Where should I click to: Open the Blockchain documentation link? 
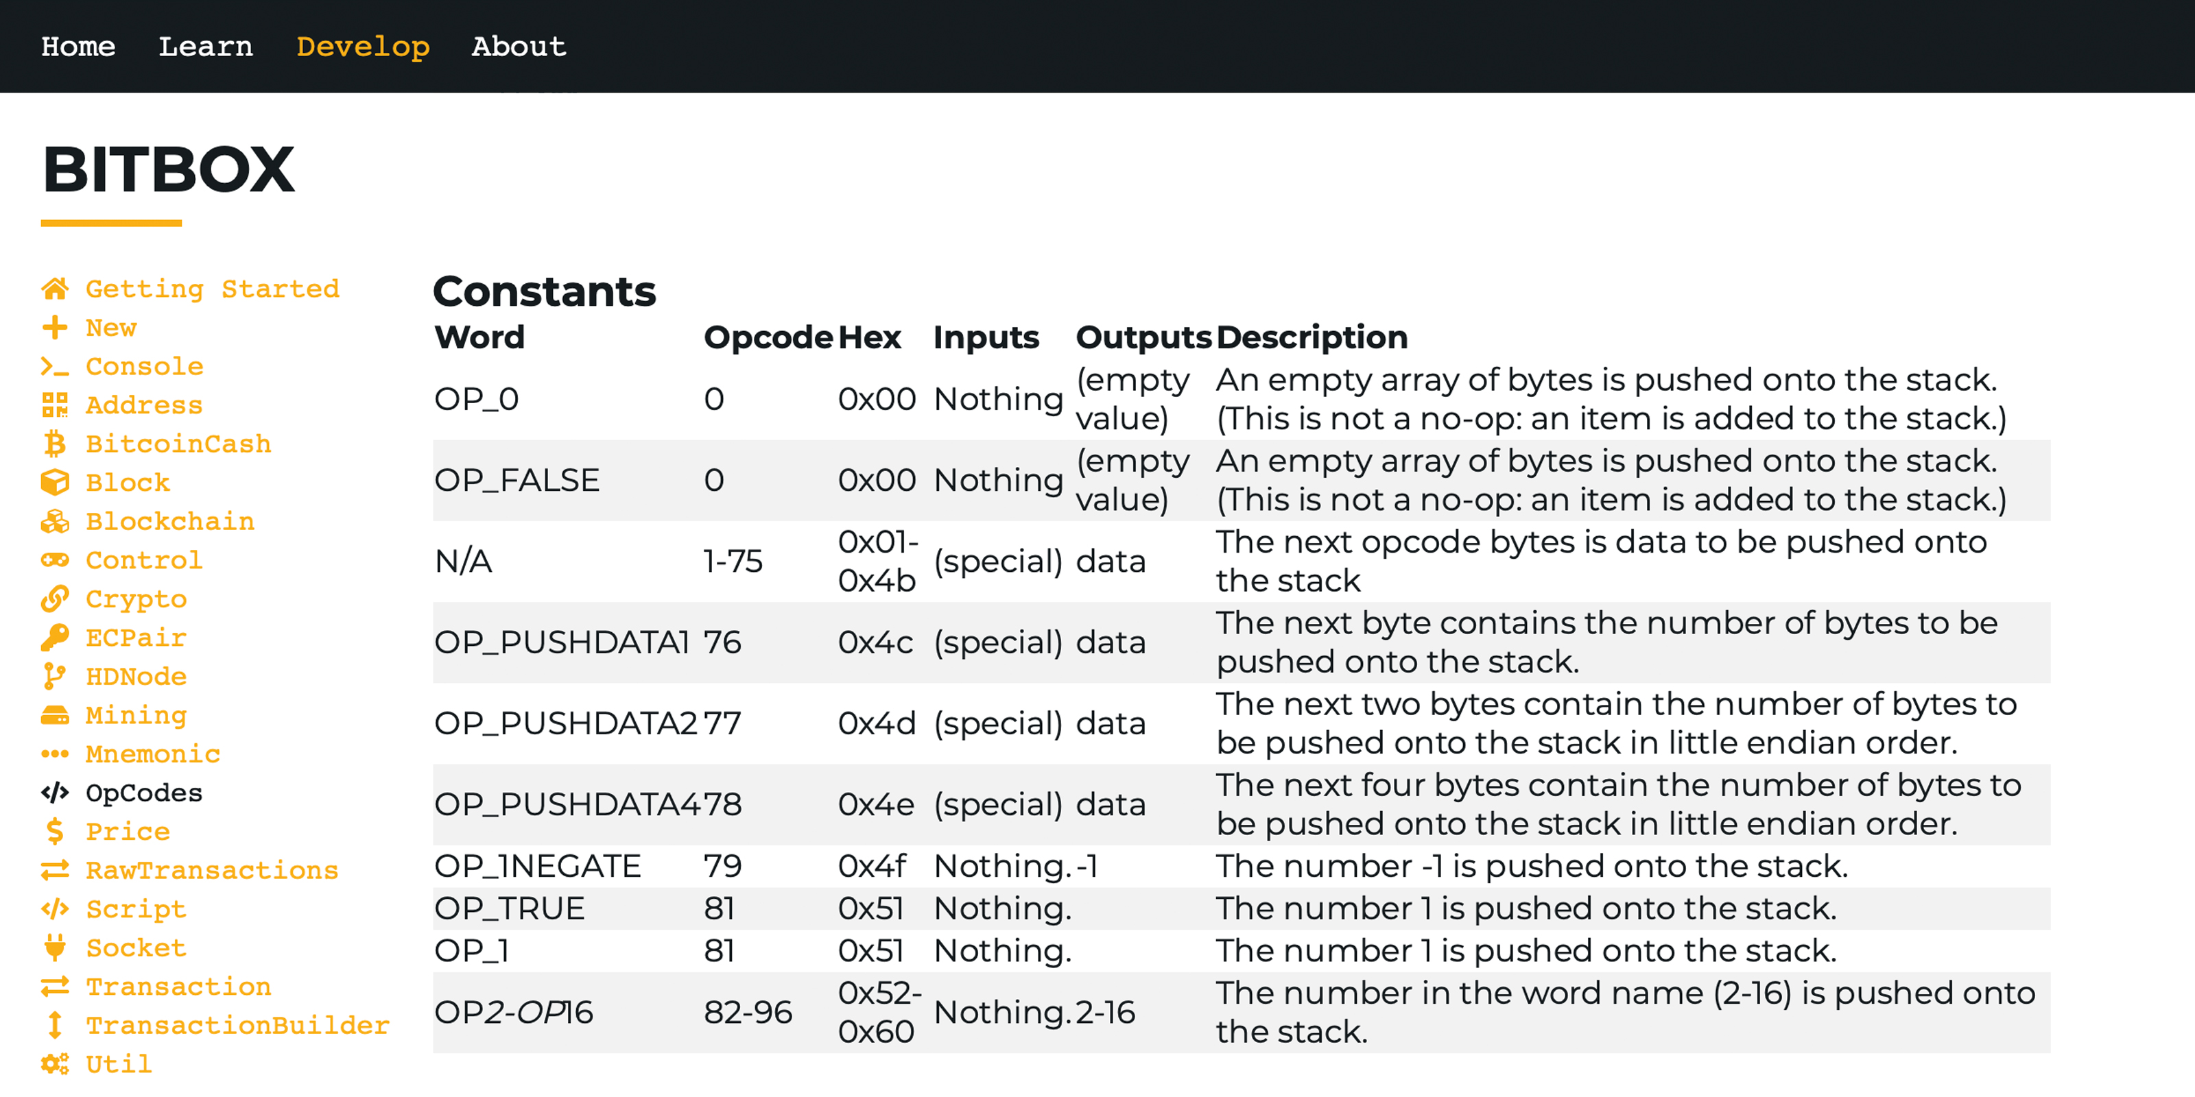click(x=170, y=521)
